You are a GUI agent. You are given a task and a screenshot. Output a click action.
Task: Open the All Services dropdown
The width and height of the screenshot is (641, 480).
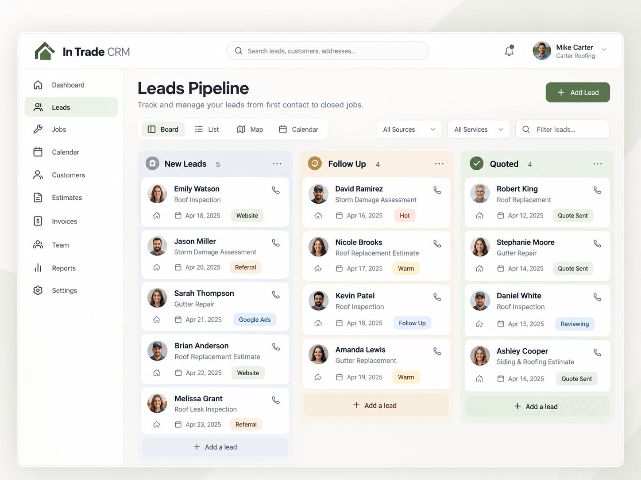pyautogui.click(x=479, y=130)
